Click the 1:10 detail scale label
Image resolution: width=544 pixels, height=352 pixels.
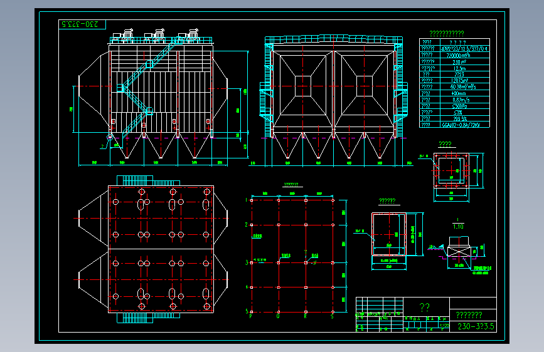coord(458,226)
